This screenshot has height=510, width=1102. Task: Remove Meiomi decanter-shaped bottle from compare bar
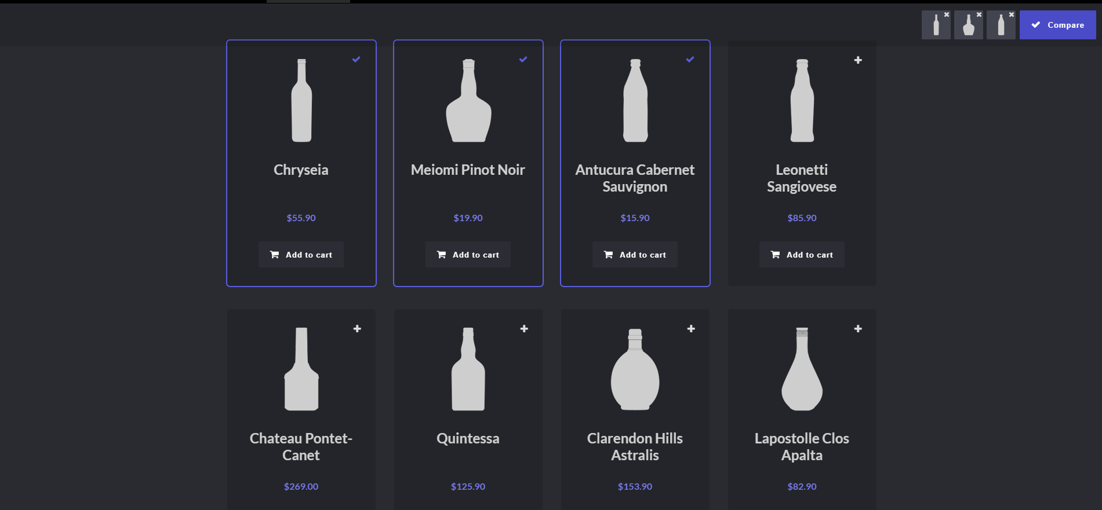(979, 14)
